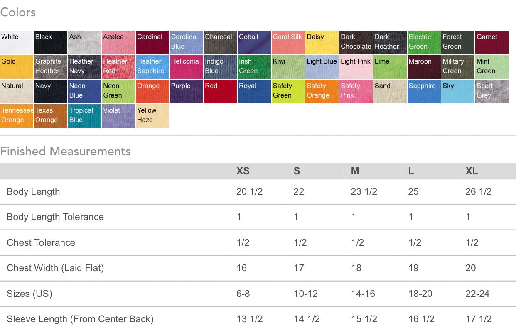Select the Heather Sapphire color
The image size is (516, 333).
point(152,67)
